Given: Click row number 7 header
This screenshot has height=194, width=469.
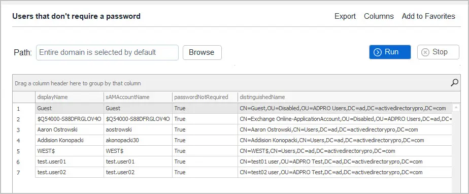Looking at the screenshot, I should 24,173.
